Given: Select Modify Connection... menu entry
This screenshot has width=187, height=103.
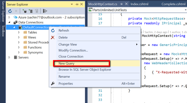Looking at the screenshot, I should pyautogui.click(x=95, y=50).
